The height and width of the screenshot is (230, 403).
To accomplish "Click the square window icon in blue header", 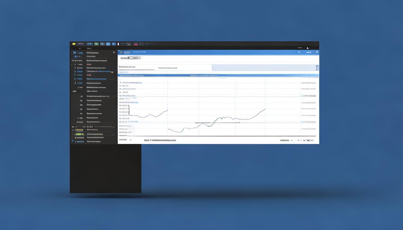I will point(317,52).
